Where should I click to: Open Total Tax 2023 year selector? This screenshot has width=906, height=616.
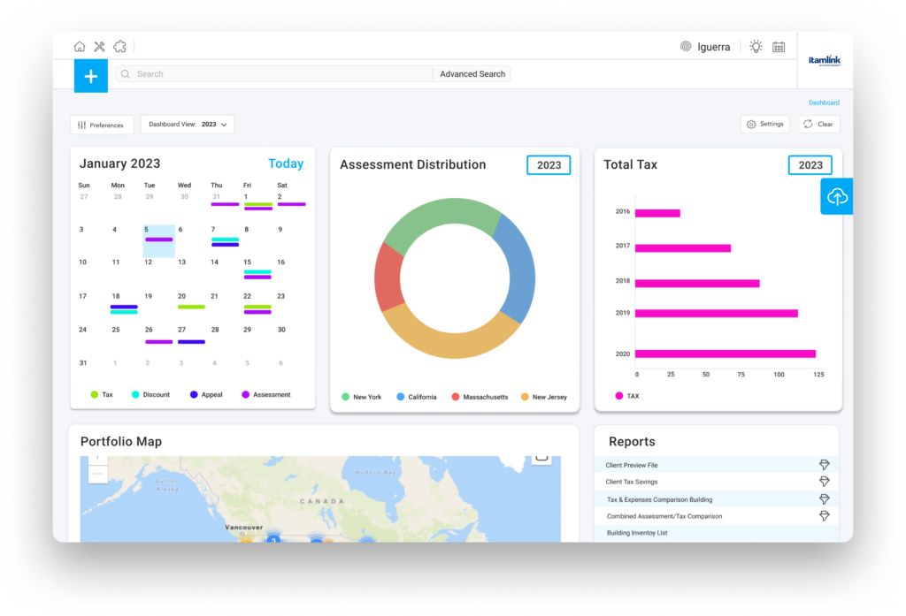coord(810,165)
